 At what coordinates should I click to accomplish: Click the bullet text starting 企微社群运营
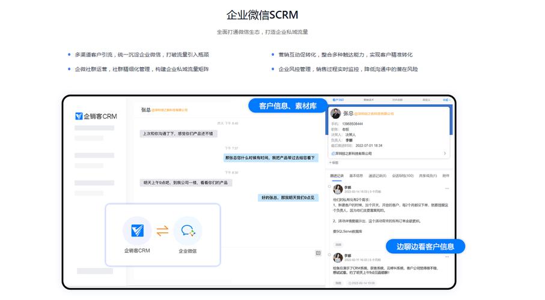click(142, 69)
